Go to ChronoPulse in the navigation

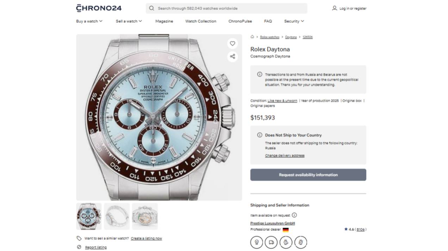240,21
